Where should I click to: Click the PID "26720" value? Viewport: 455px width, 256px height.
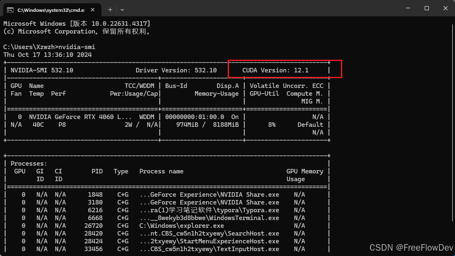[x=94, y=226]
